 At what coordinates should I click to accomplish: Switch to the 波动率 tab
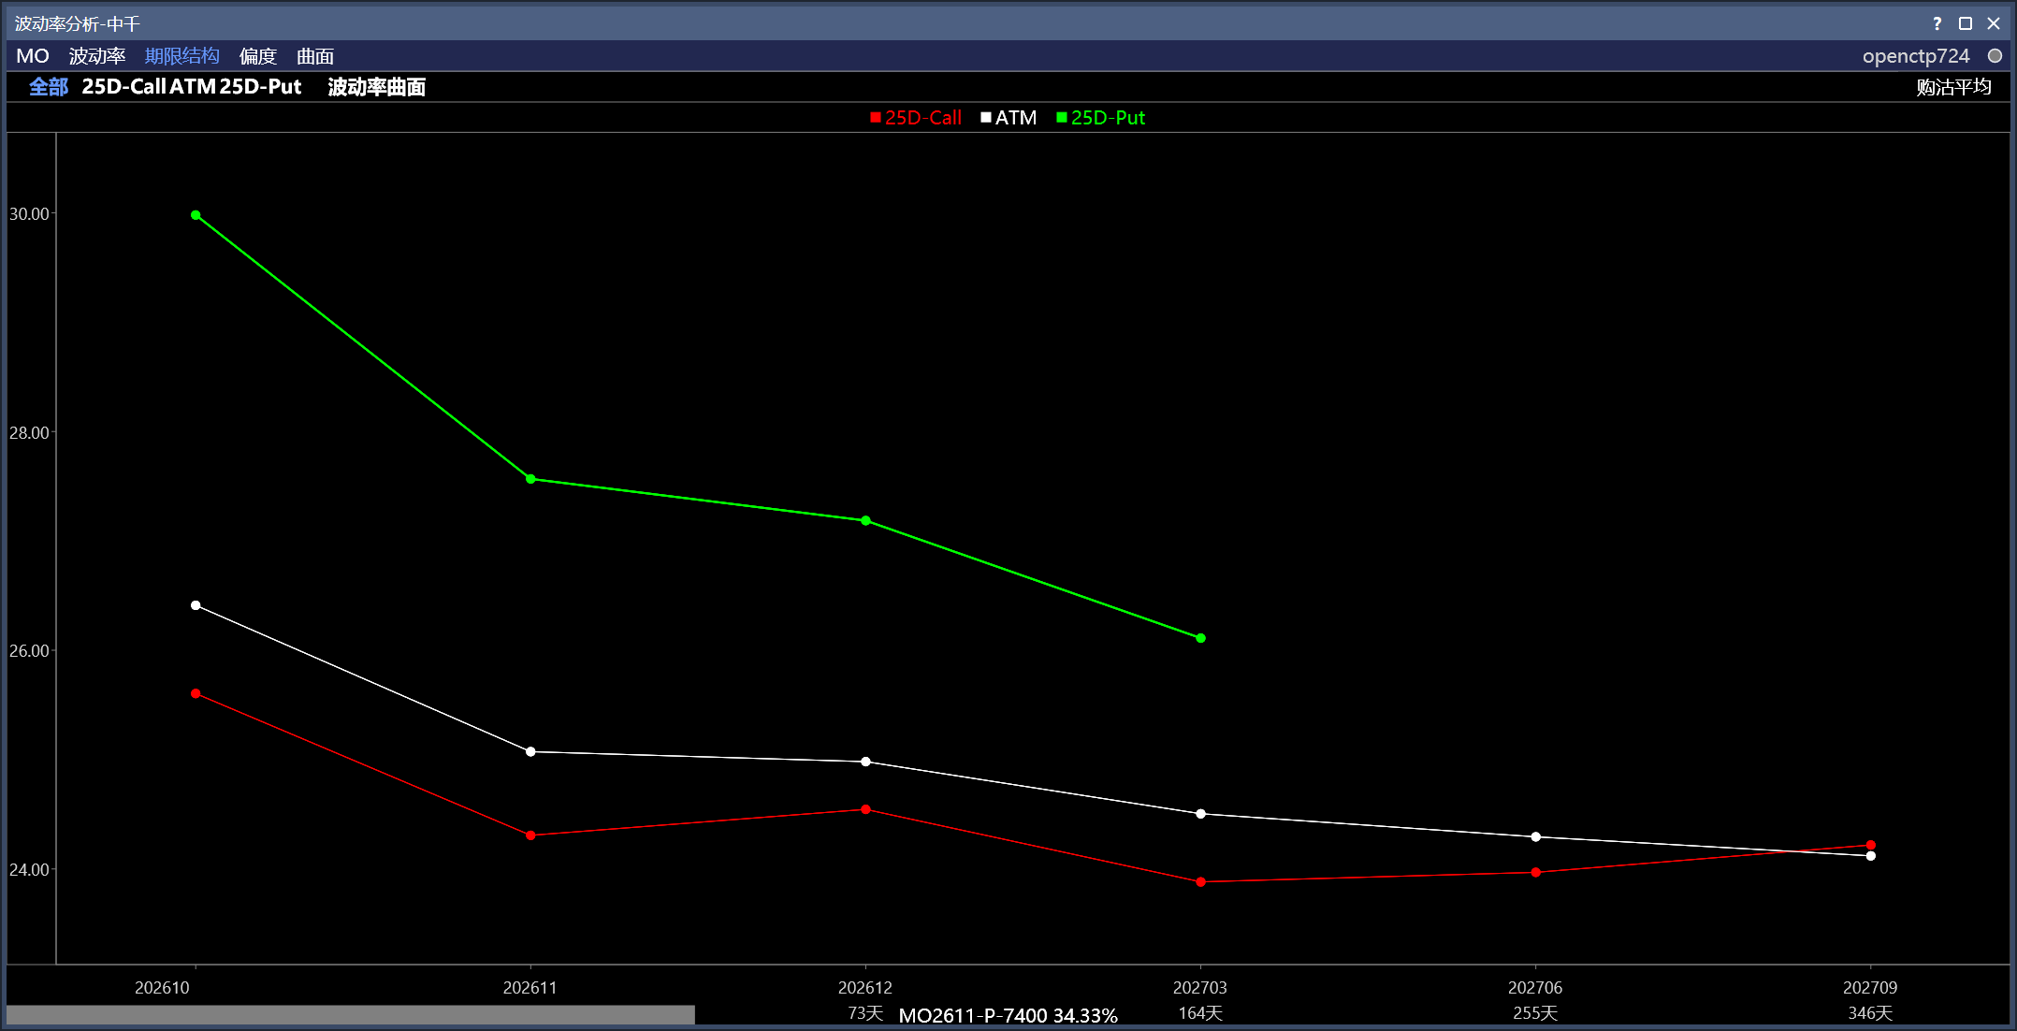click(x=97, y=56)
